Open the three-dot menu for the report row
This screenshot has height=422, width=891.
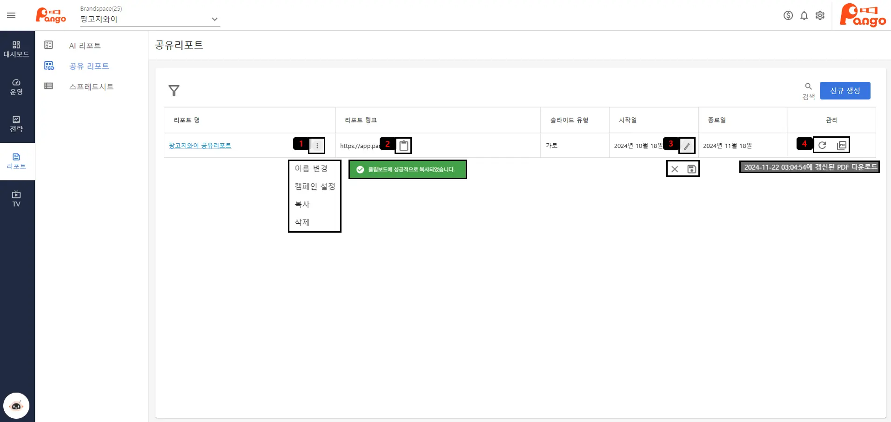(317, 146)
